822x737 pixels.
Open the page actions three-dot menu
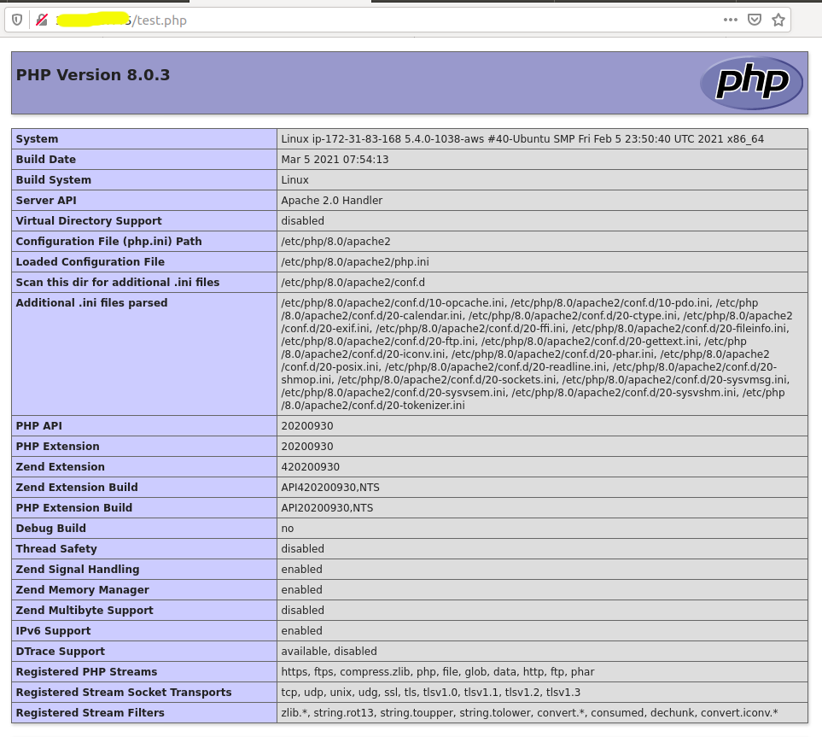(731, 20)
